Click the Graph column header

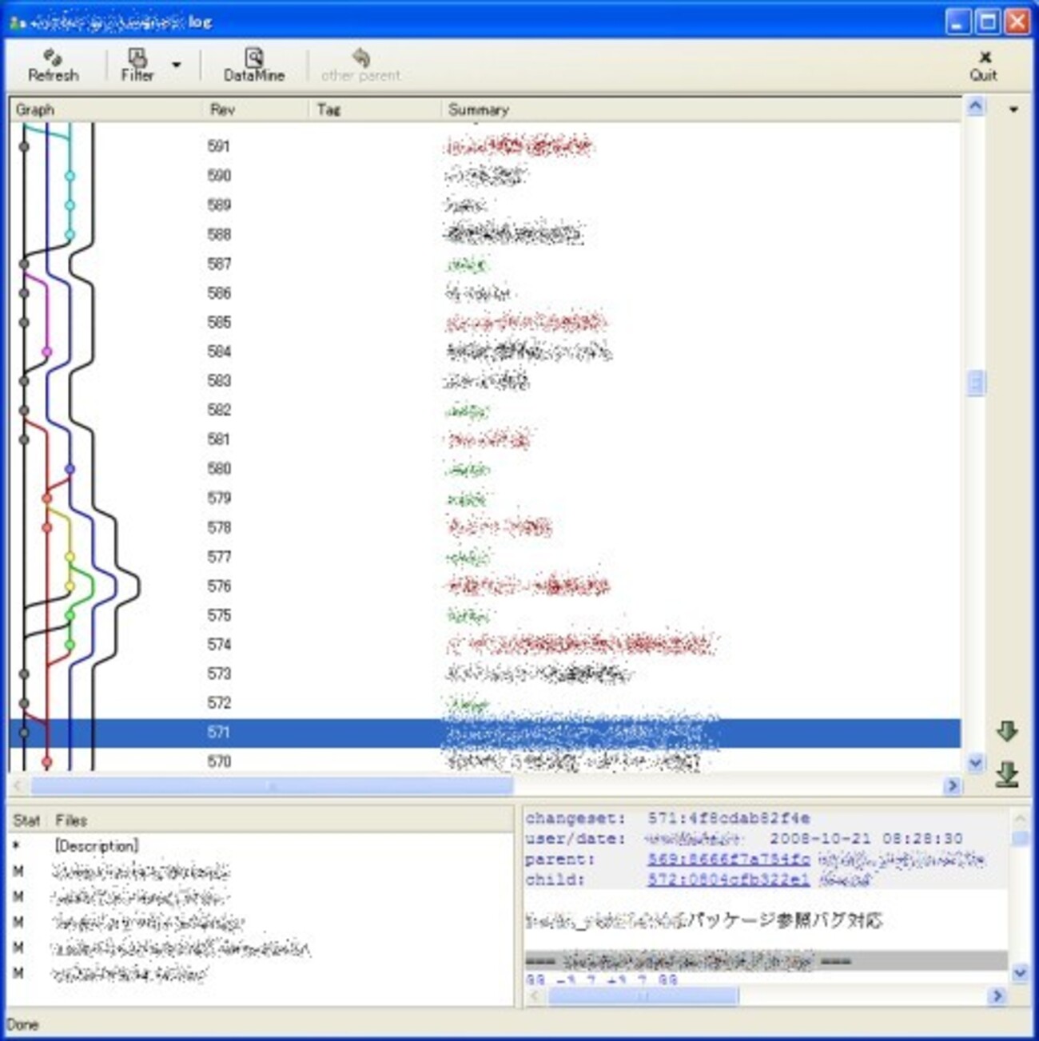pos(104,109)
